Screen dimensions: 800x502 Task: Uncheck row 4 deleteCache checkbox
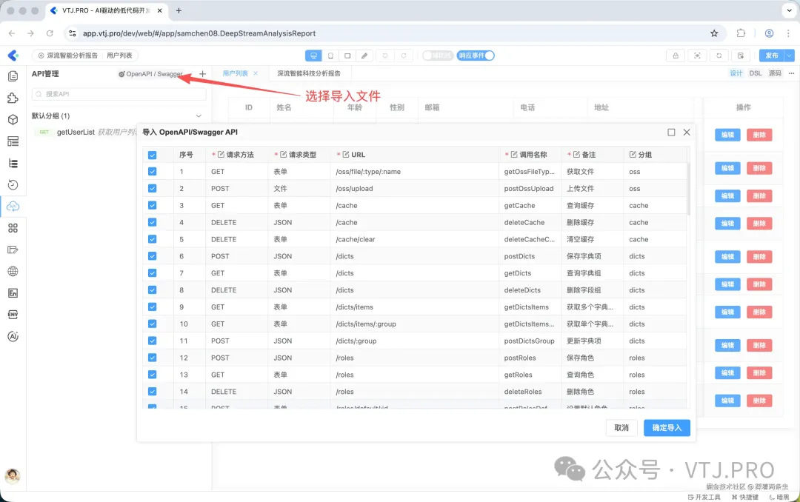pyautogui.click(x=152, y=222)
